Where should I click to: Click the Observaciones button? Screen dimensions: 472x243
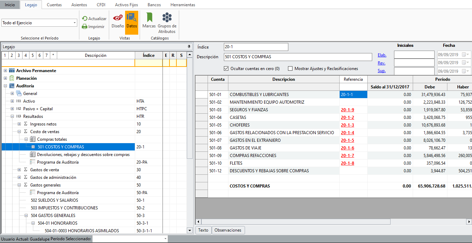coord(228,230)
